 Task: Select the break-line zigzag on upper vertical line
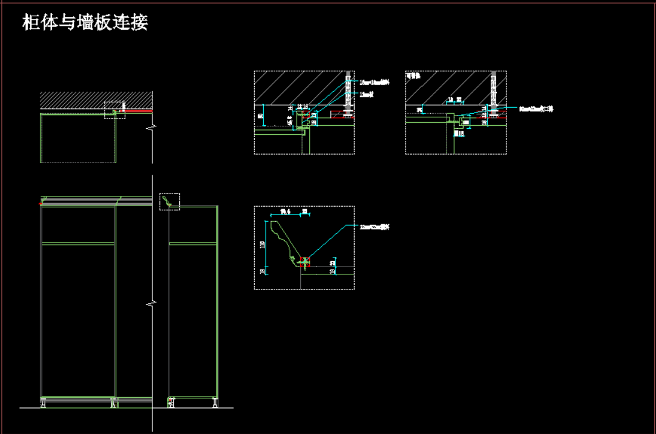(152, 128)
